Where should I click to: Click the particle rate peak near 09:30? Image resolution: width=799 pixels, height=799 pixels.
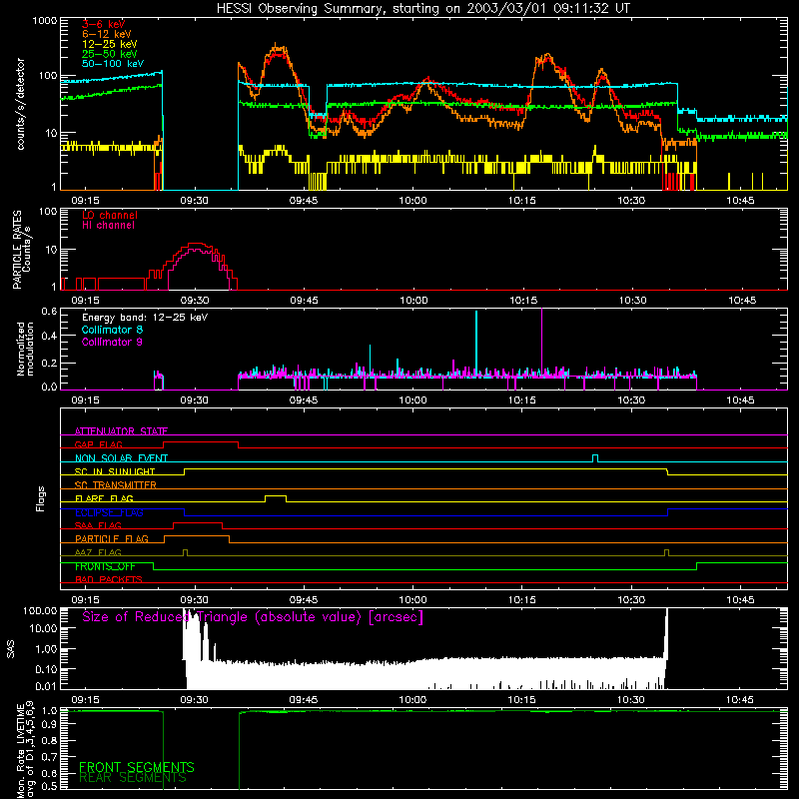click(197, 246)
